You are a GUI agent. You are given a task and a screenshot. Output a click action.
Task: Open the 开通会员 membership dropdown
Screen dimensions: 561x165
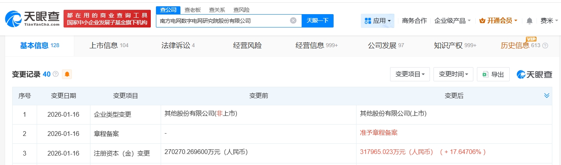(498, 20)
